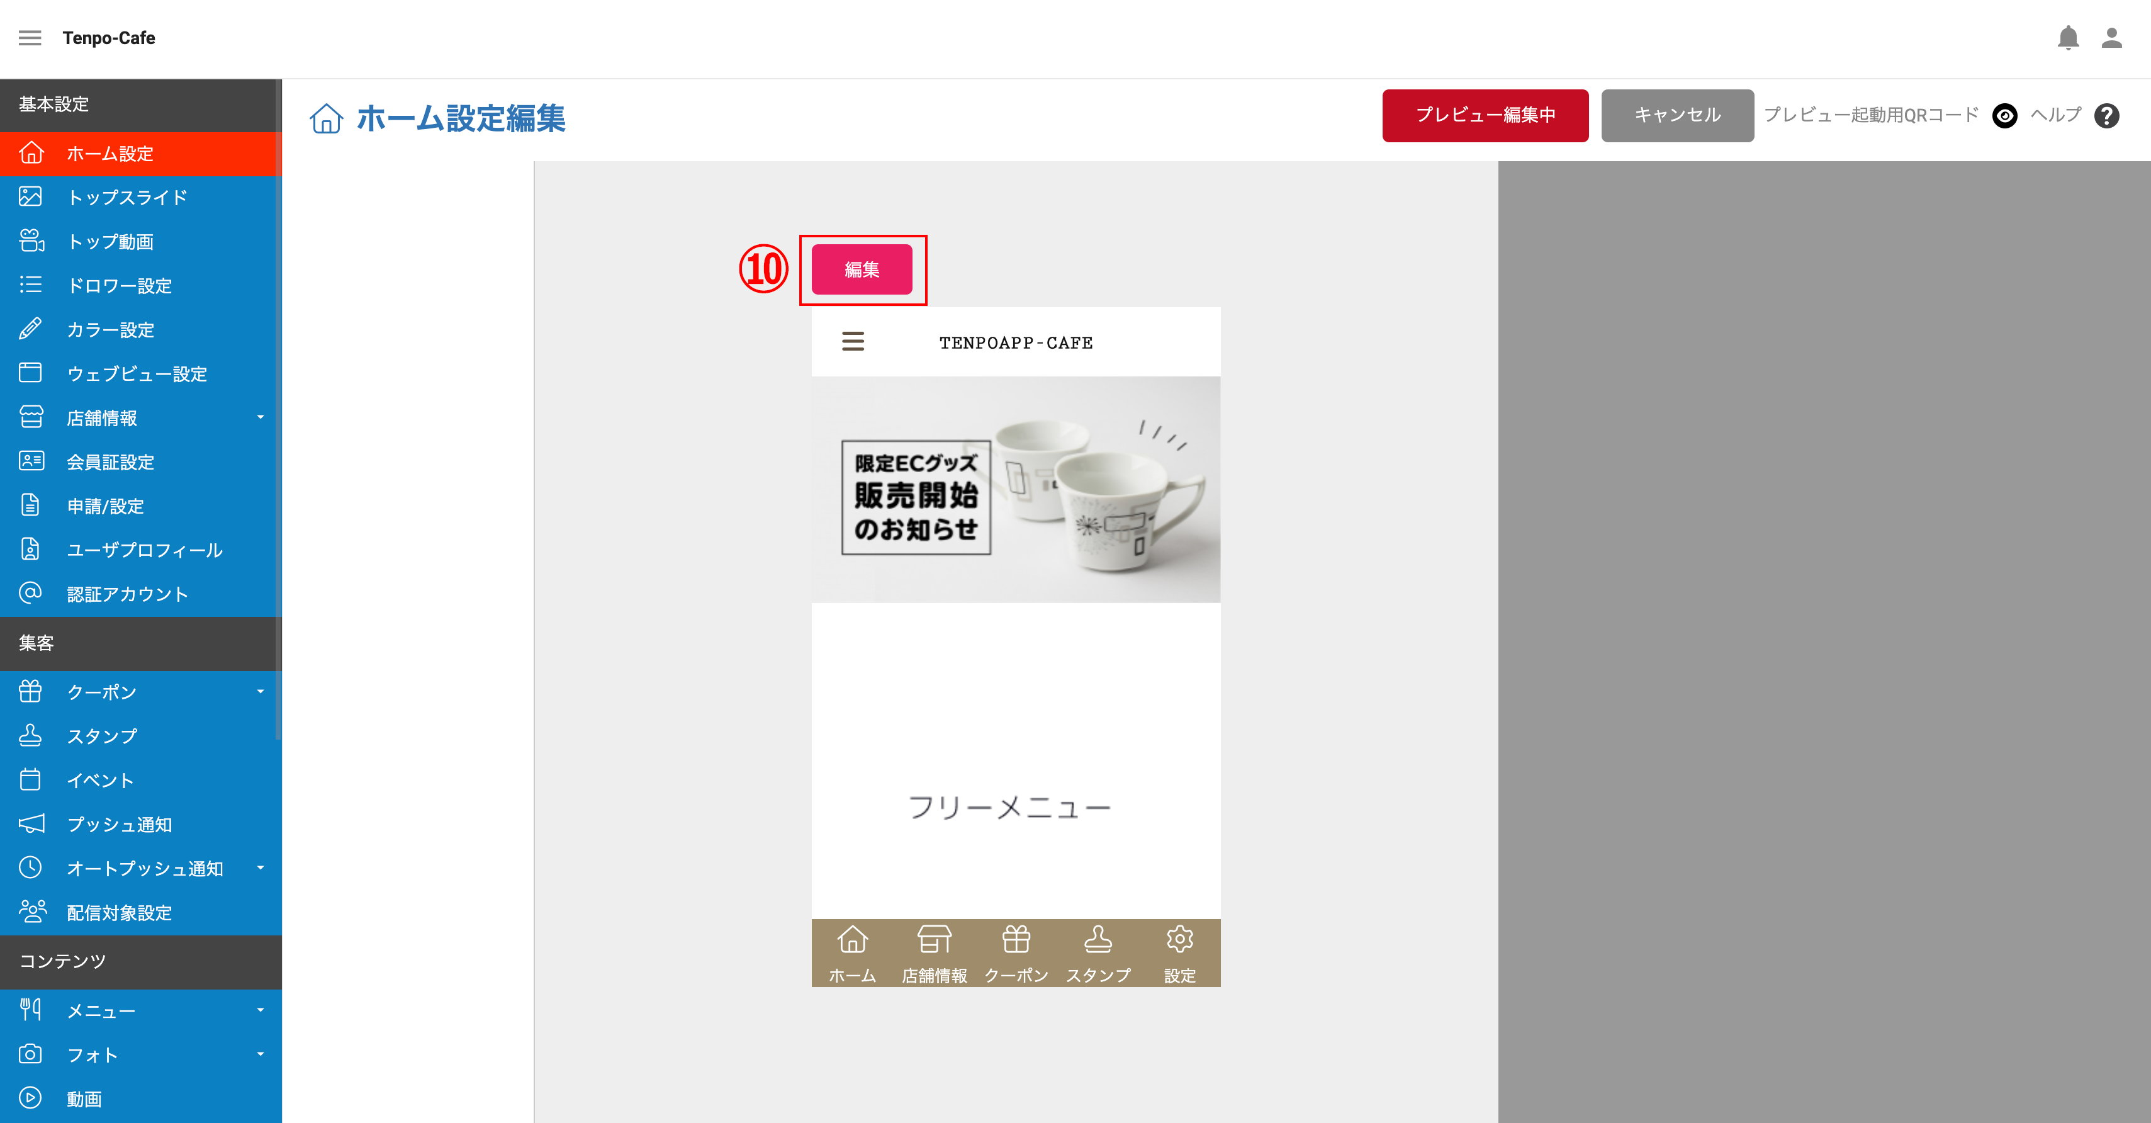Expand the オートプッシュ通知 submenu arrow
The height and width of the screenshot is (1123, 2151).
[x=260, y=867]
